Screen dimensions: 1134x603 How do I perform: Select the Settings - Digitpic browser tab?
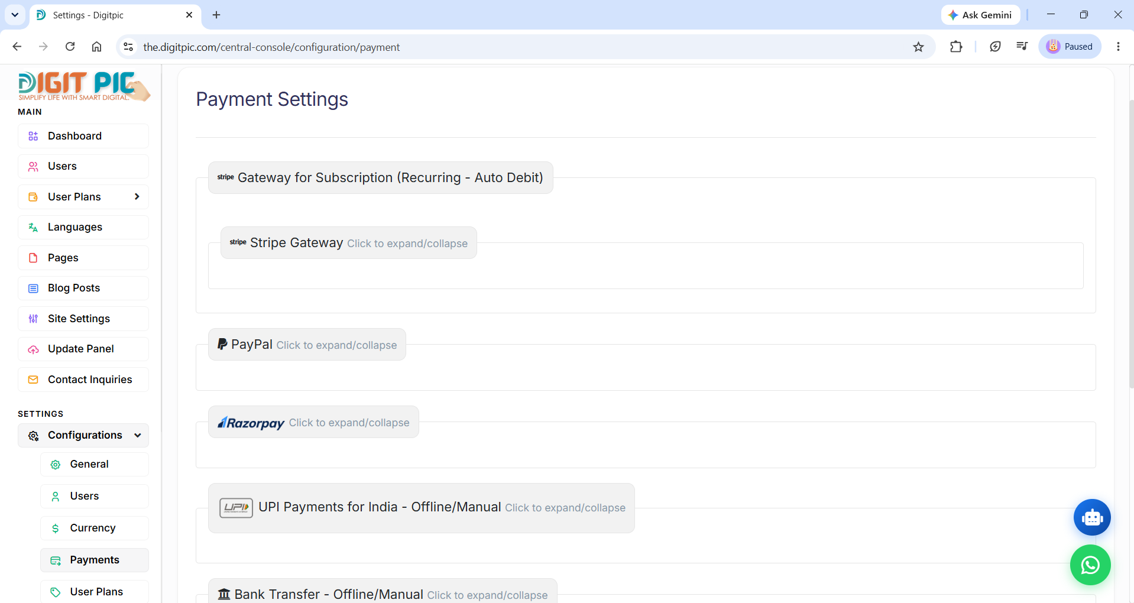click(x=115, y=15)
